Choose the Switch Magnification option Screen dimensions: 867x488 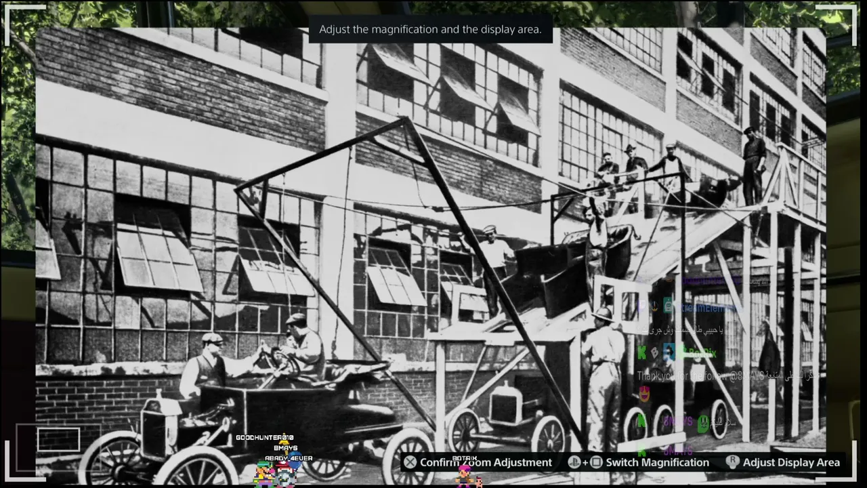pyautogui.click(x=657, y=462)
